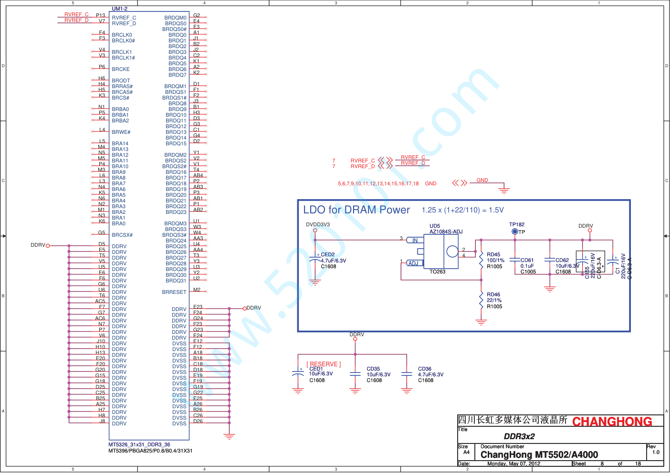
Task: Select capacitor label CD35
Action: click(373, 369)
